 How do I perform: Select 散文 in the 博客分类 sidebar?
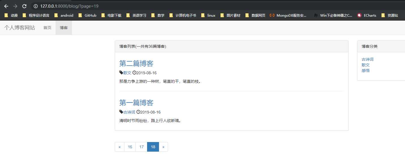[366, 65]
